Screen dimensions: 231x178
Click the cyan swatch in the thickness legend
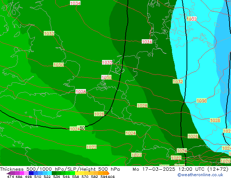tap(50, 173)
